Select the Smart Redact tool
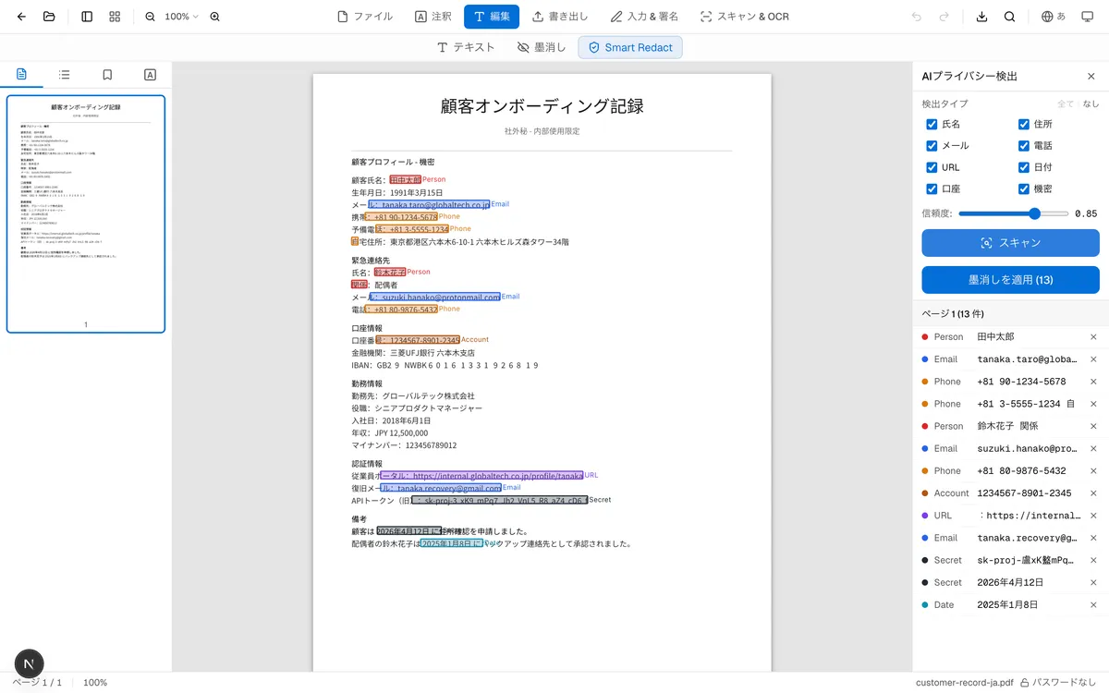Image resolution: width=1109 pixels, height=693 pixels. coord(630,47)
